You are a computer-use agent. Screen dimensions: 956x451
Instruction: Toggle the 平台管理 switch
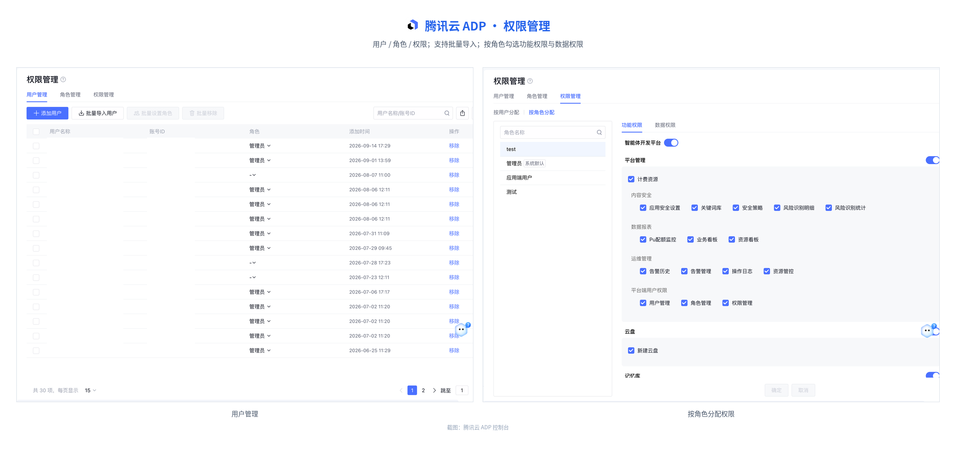pos(933,160)
